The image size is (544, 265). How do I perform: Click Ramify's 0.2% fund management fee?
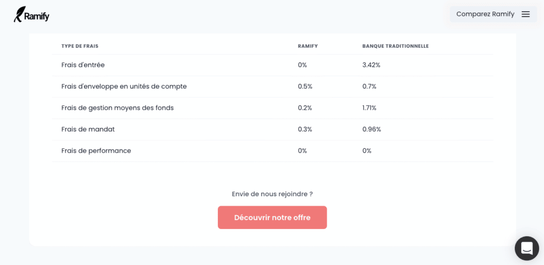pyautogui.click(x=305, y=108)
